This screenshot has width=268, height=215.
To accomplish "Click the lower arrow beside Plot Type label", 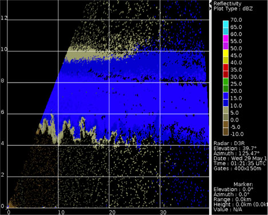I will point(211,9).
